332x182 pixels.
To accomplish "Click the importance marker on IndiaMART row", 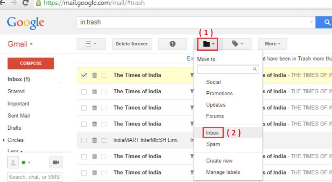I will [104, 140].
